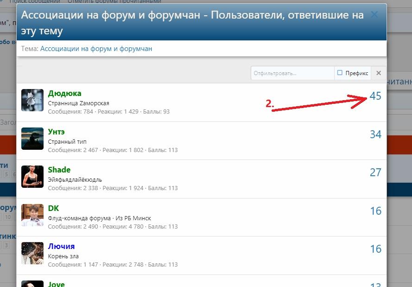Click the text Реакции: 4 780
This screenshot has height=287, width=412.
123,227
